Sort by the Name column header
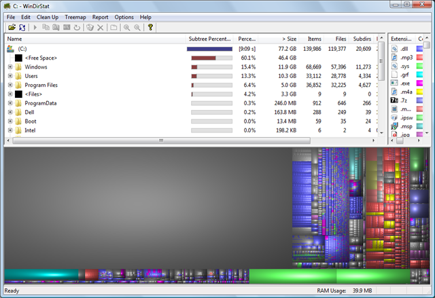435x298 pixels. pyautogui.click(x=95, y=39)
